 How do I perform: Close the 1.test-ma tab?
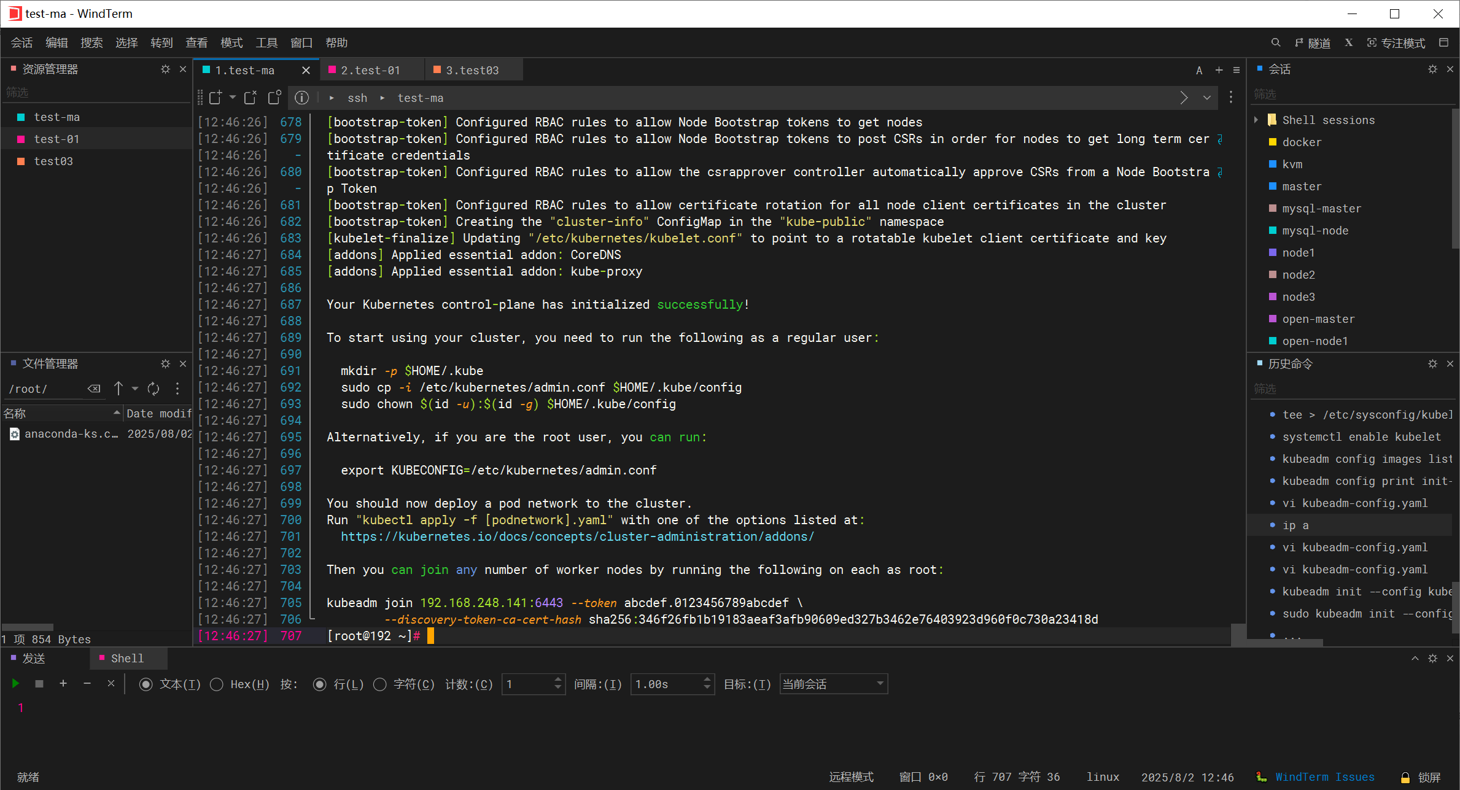306,71
